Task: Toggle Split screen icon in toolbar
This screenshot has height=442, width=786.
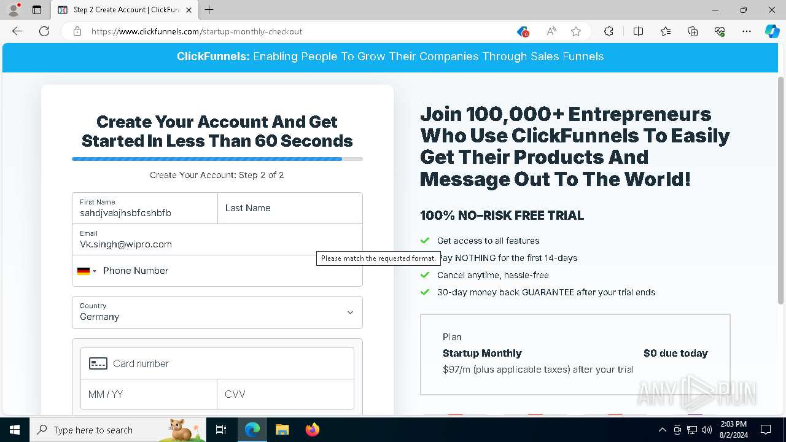Action: click(x=638, y=31)
